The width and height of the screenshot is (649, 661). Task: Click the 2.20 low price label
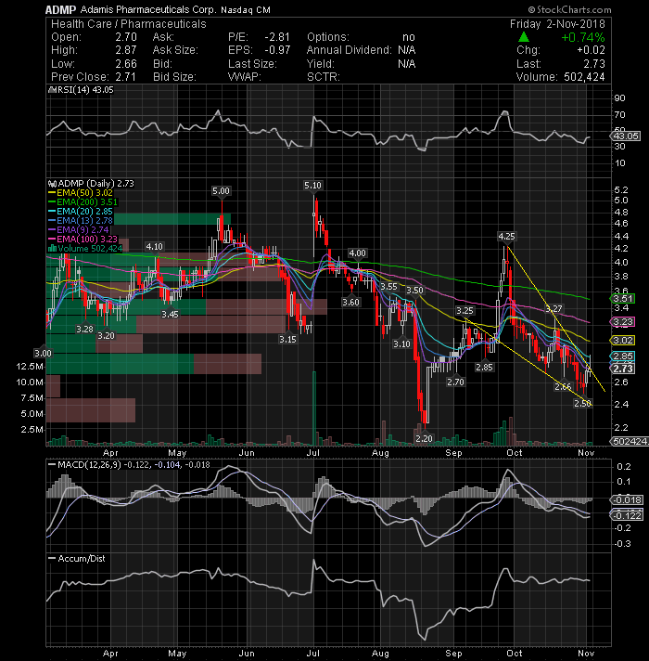coord(424,439)
